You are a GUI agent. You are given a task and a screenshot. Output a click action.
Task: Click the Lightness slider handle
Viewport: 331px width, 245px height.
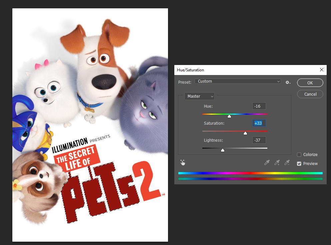(222, 150)
